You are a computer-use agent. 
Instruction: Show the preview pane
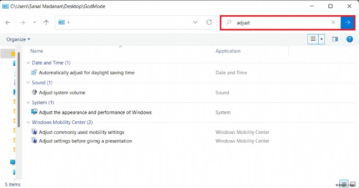(x=335, y=39)
